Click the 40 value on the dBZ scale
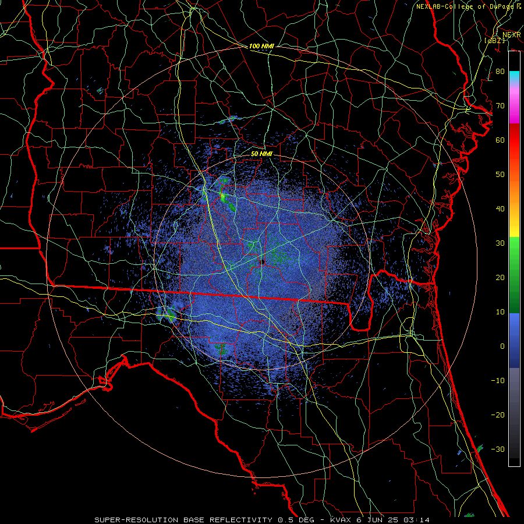Screen dimensions: 524x524 pos(500,209)
